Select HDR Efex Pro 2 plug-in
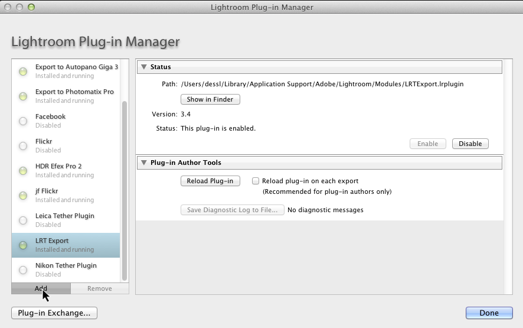The image size is (523, 328). 66,170
